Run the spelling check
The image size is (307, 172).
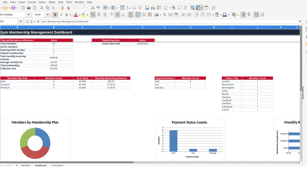coord(98,8)
